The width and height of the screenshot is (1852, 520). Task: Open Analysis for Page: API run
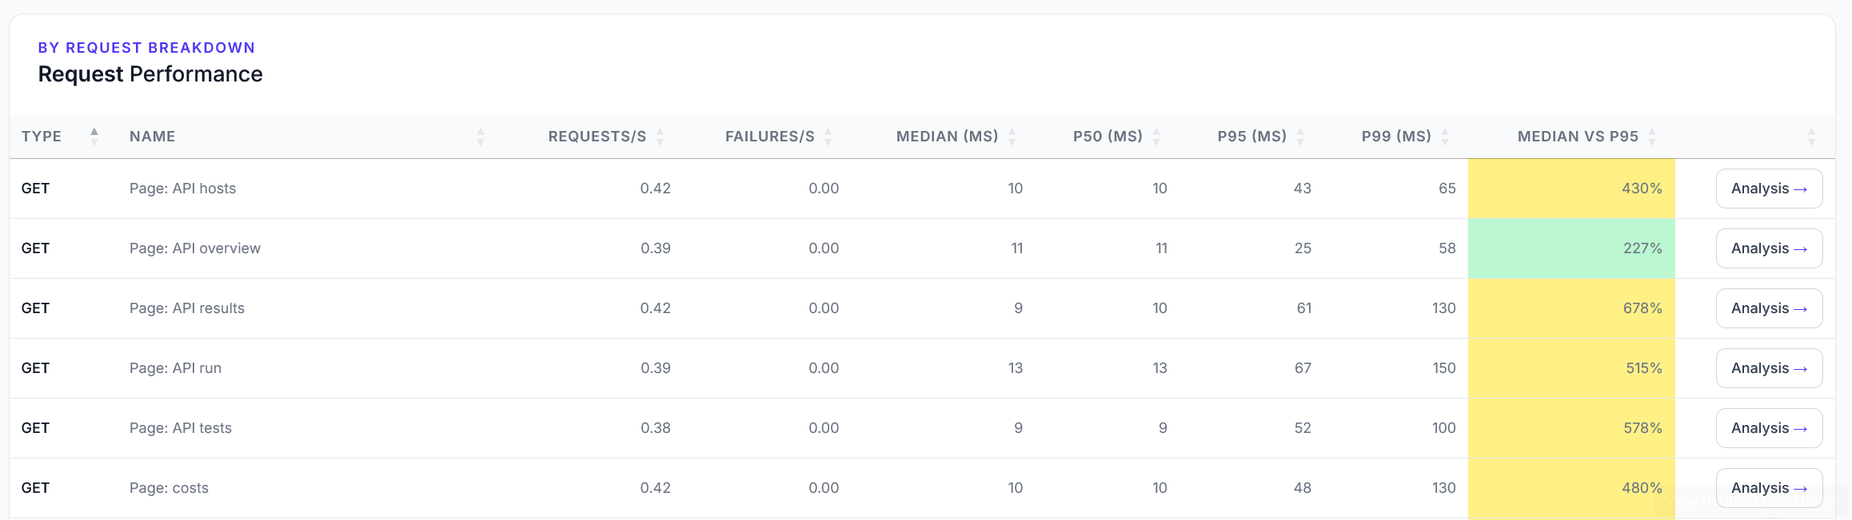1769,368
